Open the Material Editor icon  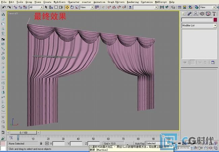[x=190, y=7]
